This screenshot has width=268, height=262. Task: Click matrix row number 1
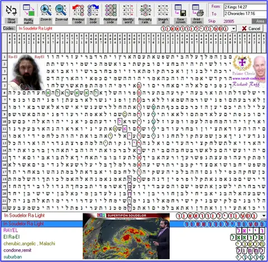click(4, 57)
